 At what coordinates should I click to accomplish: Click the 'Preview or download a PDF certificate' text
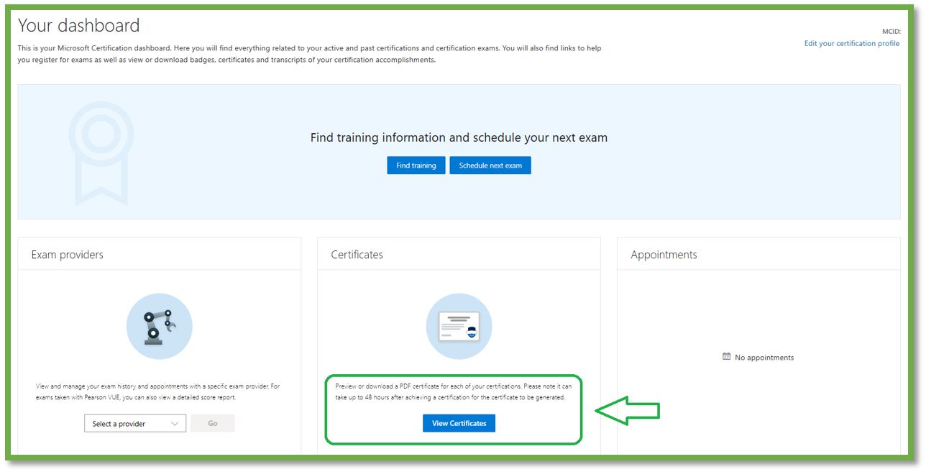[x=454, y=391]
